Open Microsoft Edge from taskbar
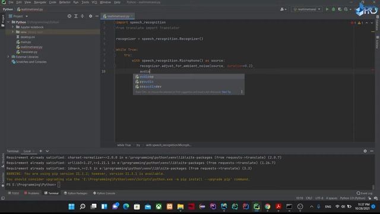380x214 pixels. [x=126, y=206]
